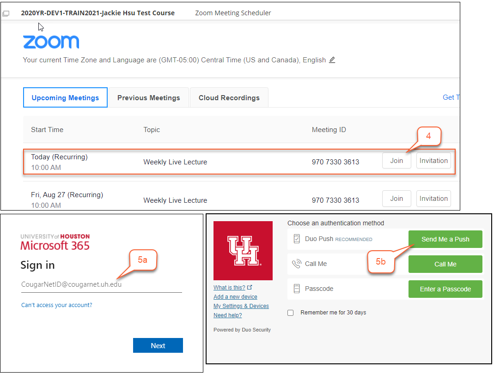Click the Zoom logo

tap(51, 42)
